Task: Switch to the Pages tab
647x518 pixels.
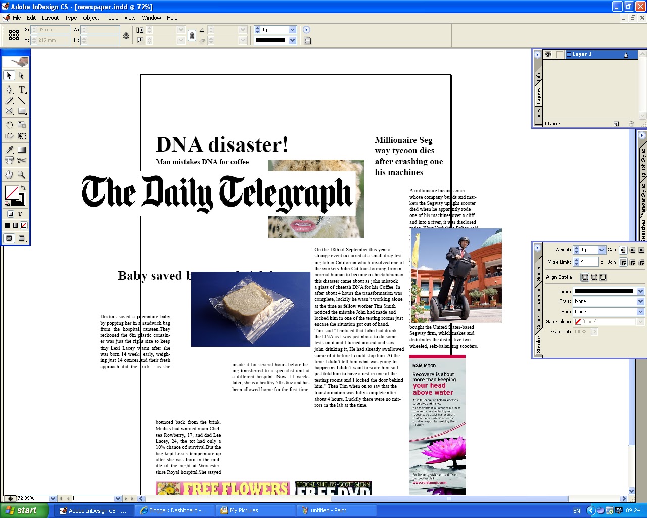Action: pos(539,115)
